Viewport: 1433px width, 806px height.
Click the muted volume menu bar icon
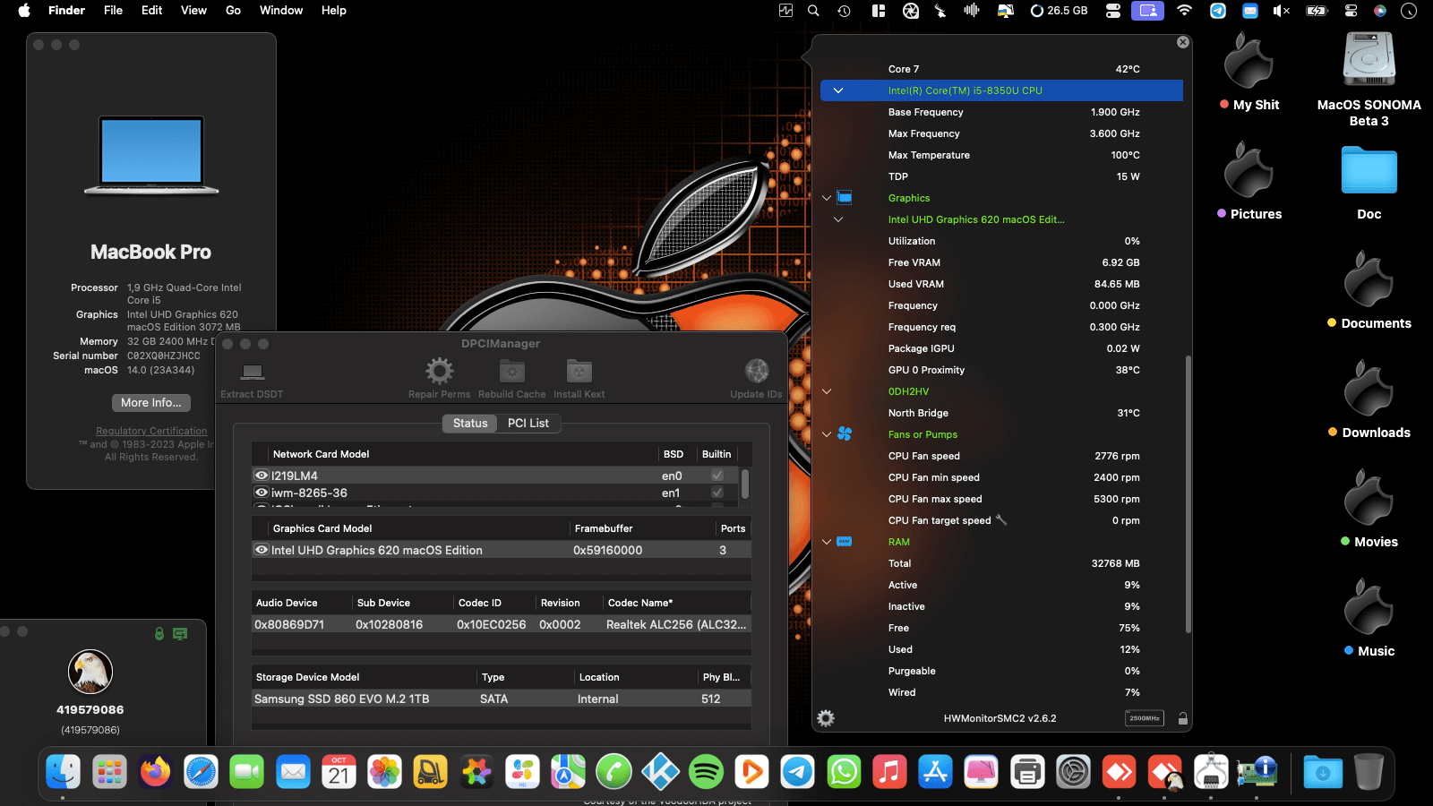coord(1282,11)
